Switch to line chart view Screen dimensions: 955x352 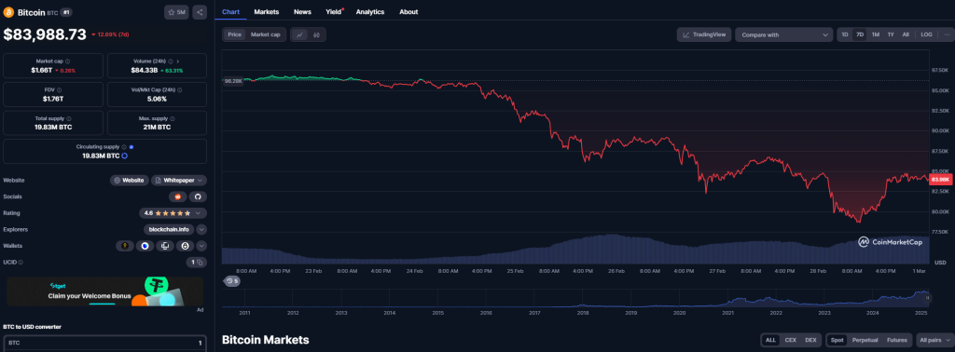pyautogui.click(x=299, y=34)
